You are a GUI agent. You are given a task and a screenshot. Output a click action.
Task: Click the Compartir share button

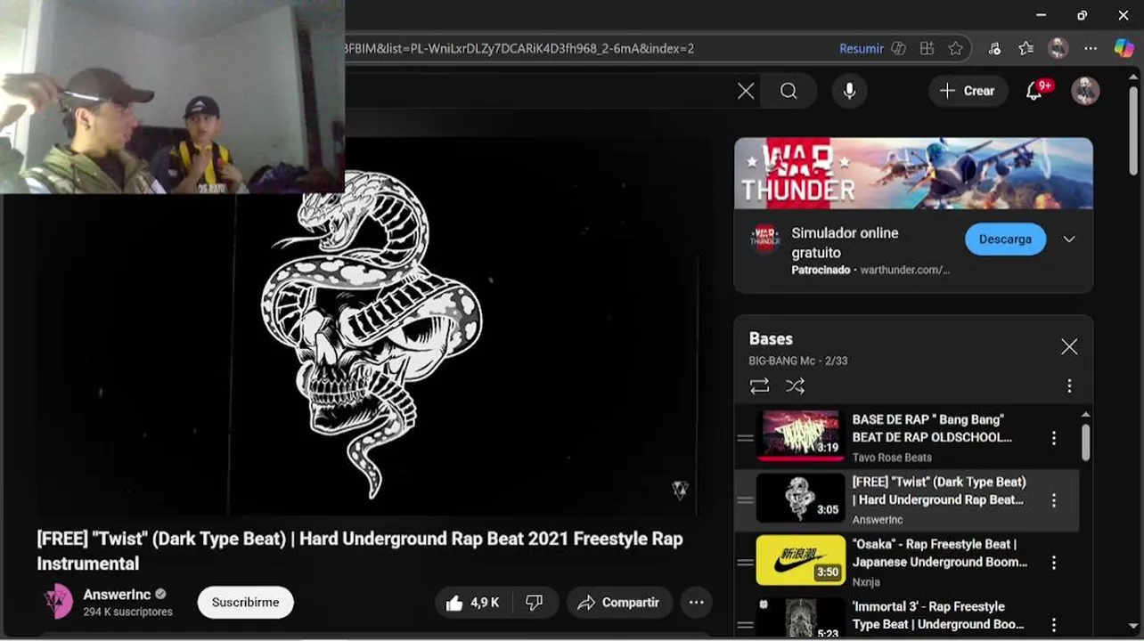(x=618, y=603)
